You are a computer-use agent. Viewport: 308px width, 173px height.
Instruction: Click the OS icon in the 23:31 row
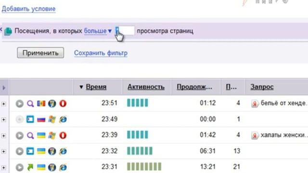click(52, 167)
